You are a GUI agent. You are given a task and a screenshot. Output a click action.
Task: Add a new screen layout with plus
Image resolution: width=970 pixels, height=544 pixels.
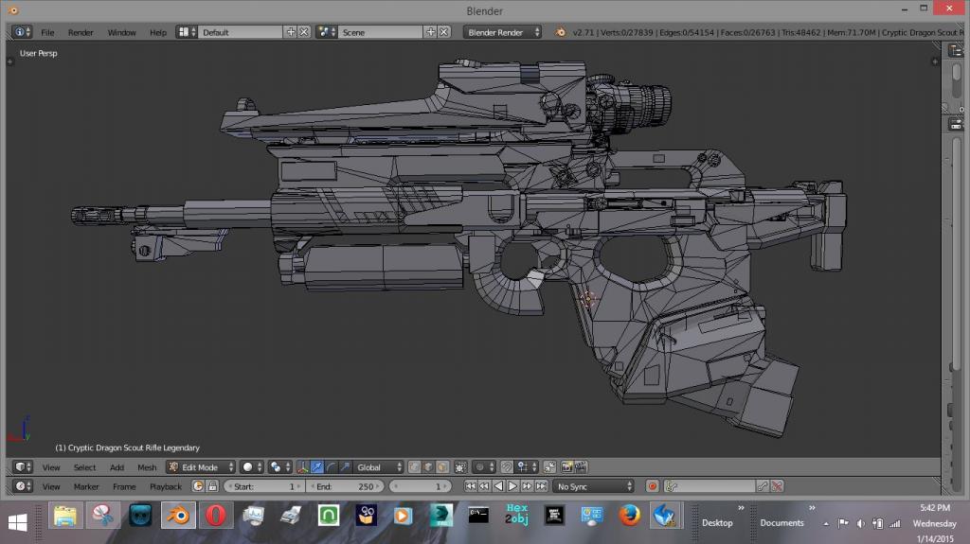pyautogui.click(x=291, y=32)
